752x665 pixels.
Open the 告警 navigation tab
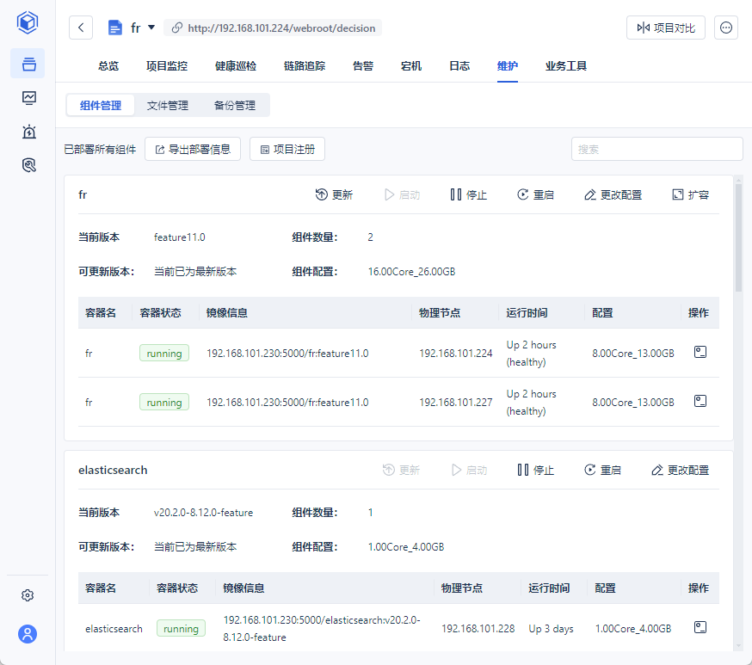tap(363, 66)
